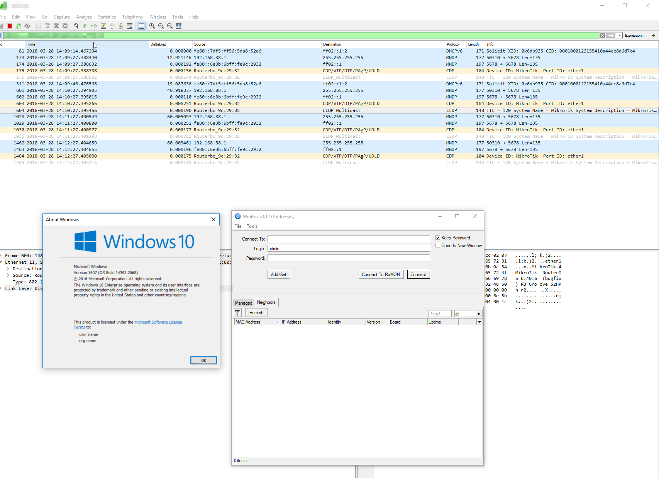Click the find packet magnifier icon
The image size is (659, 478).
(76, 26)
